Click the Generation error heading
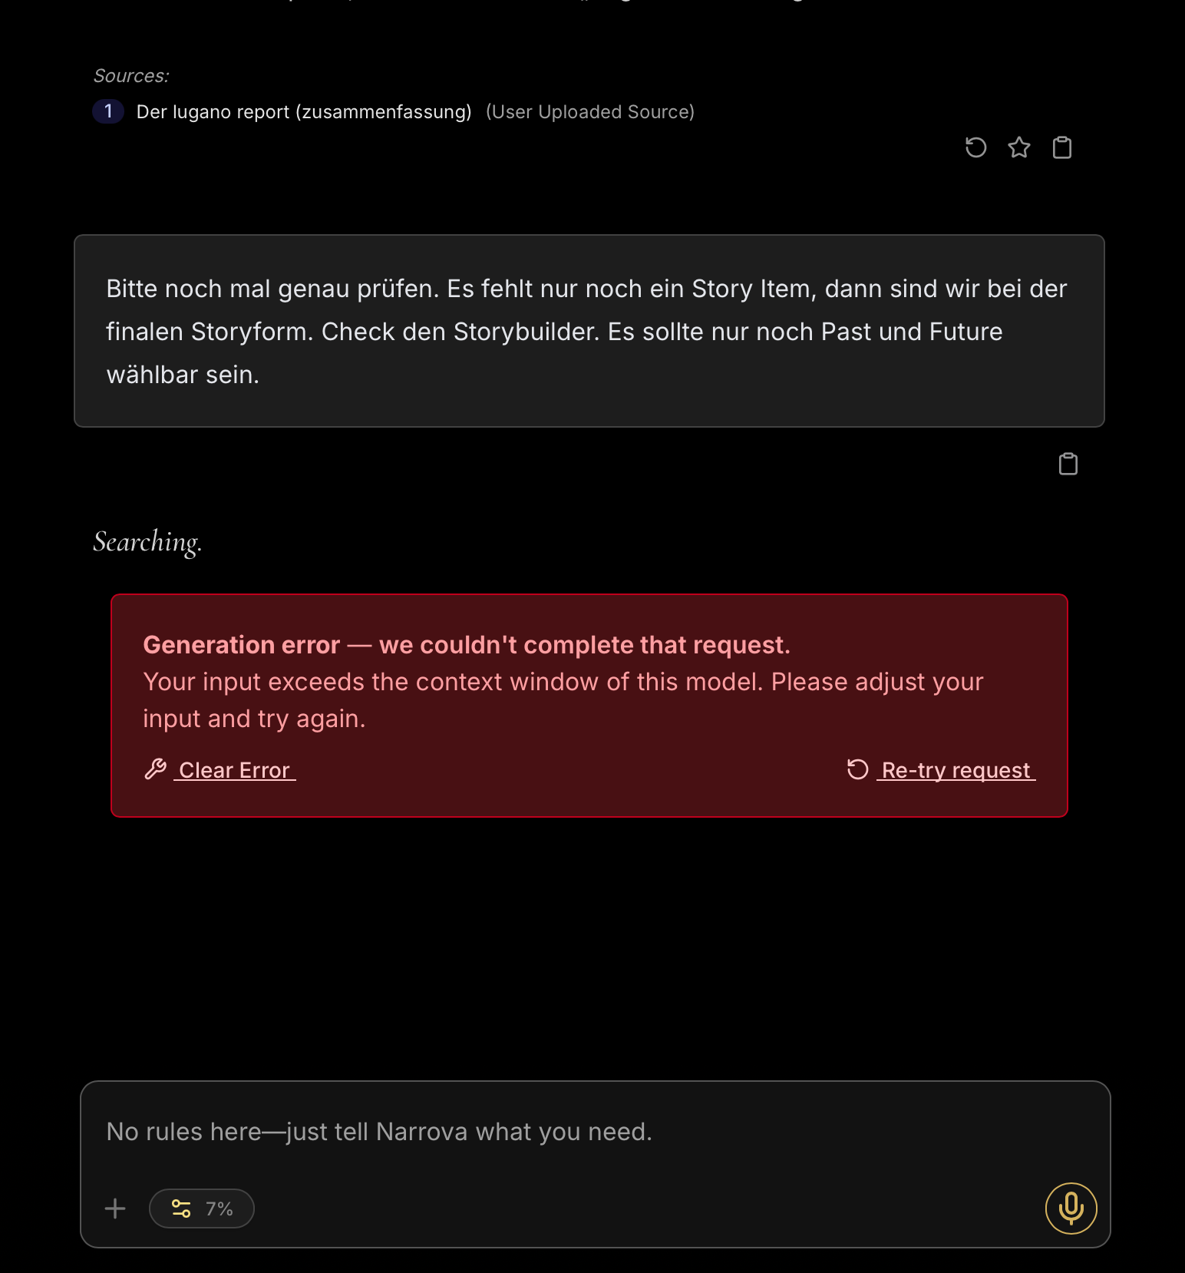Image resolution: width=1185 pixels, height=1273 pixels. click(466, 645)
